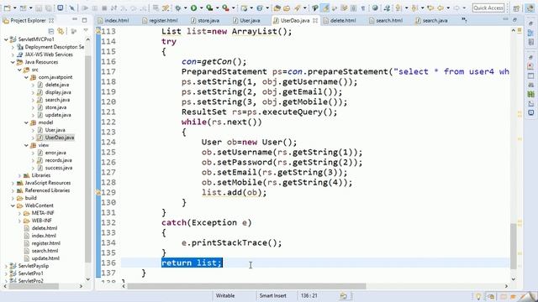This screenshot has width=538, height=302.
Task: Open the Run button dropdown arrow
Action: 201,8
